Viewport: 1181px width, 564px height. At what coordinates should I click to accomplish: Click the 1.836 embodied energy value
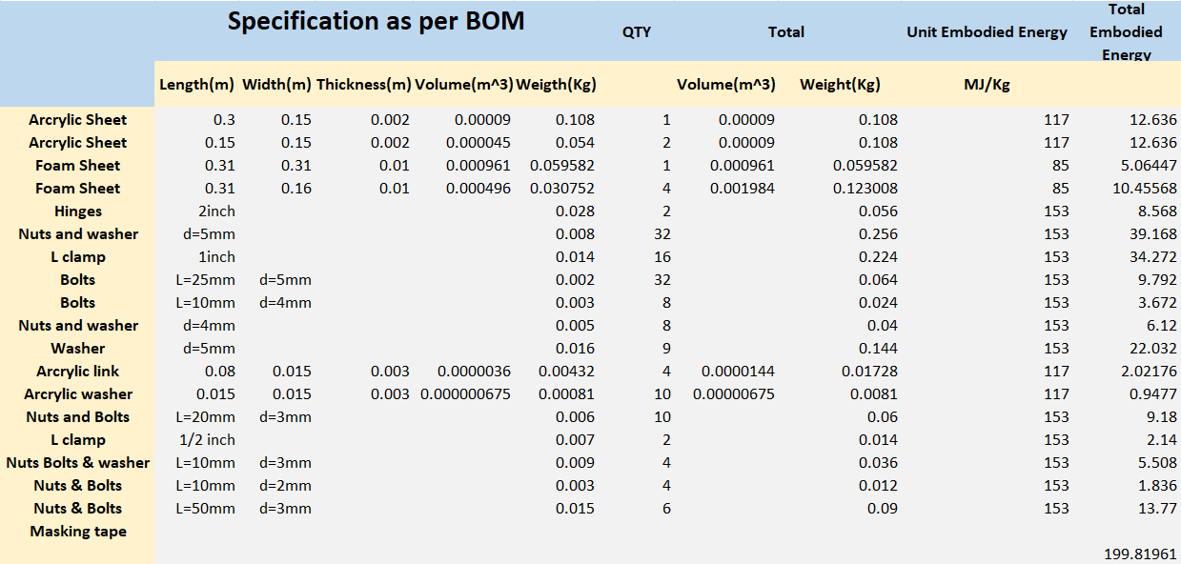pyautogui.click(x=1158, y=486)
